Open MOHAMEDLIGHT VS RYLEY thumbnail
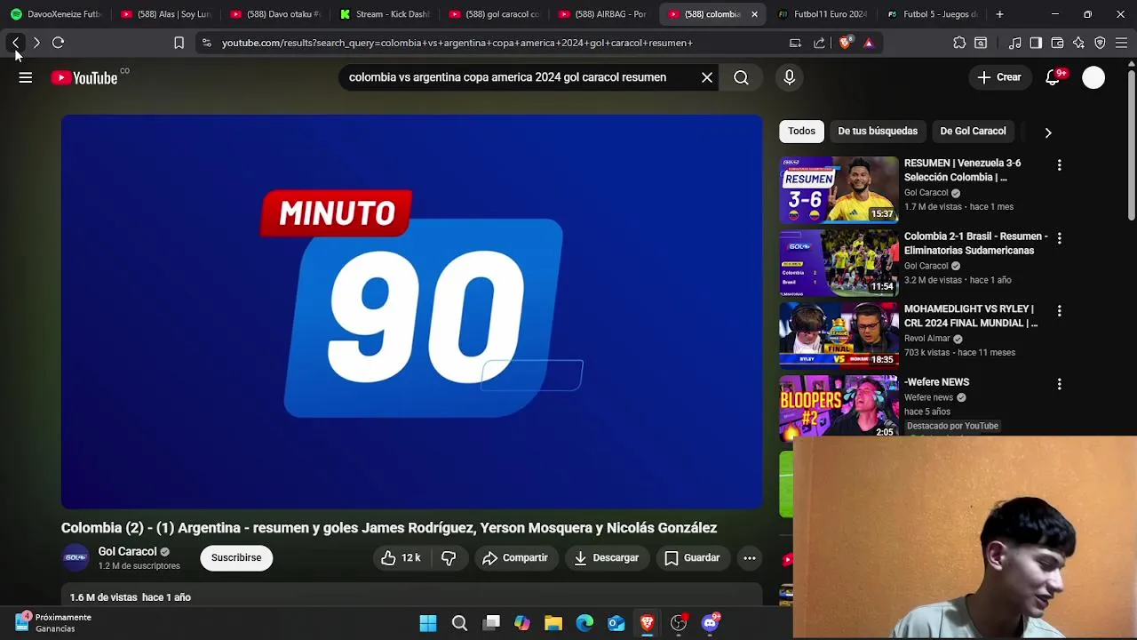The height and width of the screenshot is (640, 1137). [x=839, y=335]
